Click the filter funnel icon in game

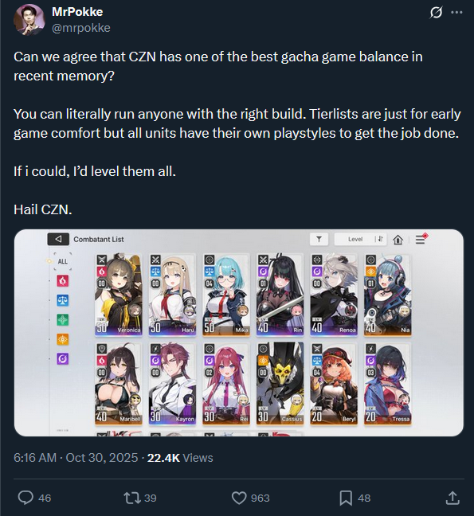319,239
